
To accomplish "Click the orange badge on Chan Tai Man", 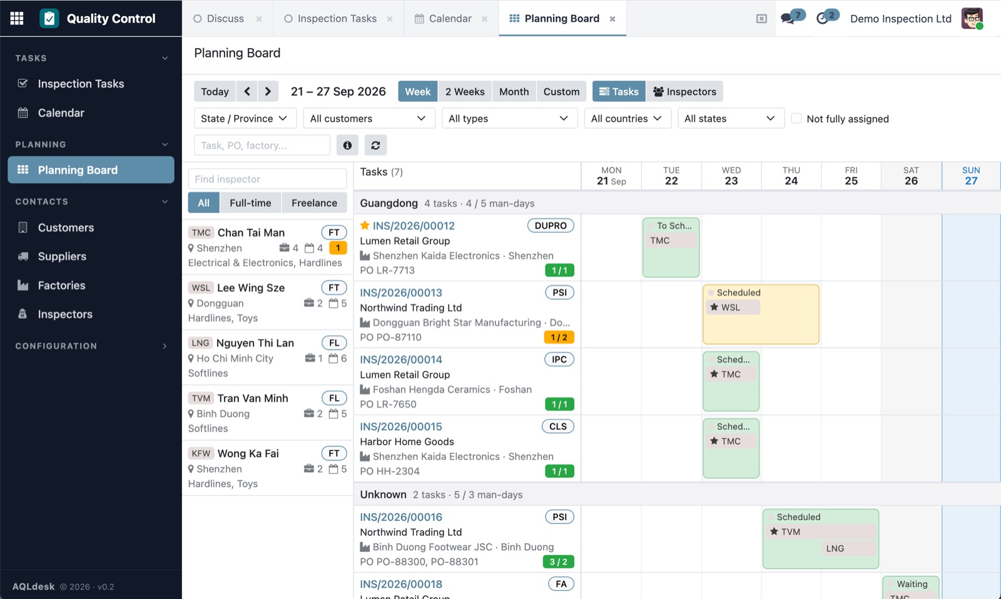I will [x=338, y=248].
